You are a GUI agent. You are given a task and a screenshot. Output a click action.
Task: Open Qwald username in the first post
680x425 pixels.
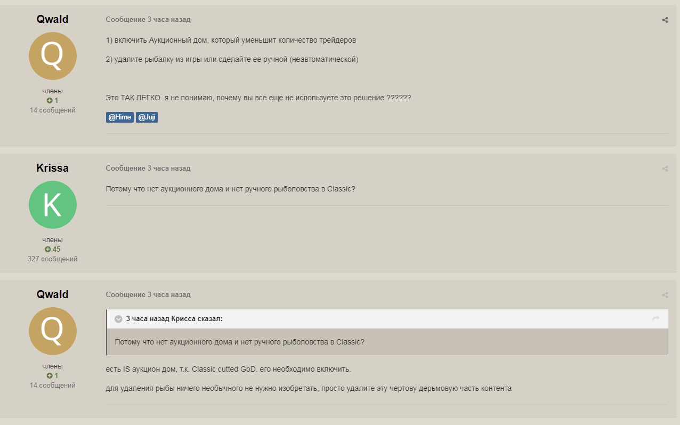point(52,19)
